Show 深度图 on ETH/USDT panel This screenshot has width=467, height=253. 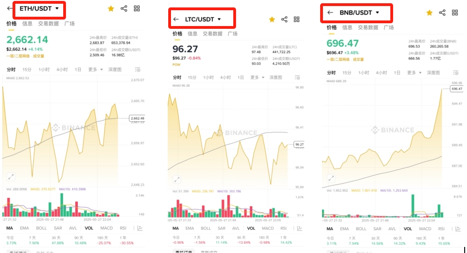(x=115, y=69)
